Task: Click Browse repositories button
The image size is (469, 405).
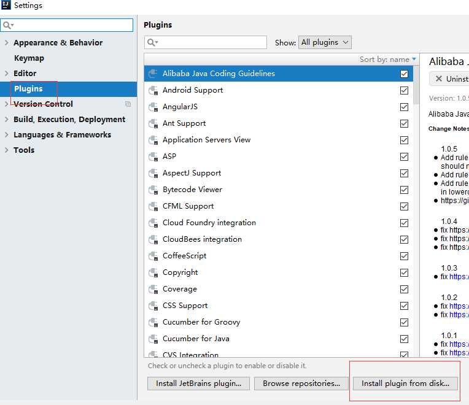Action: tap(301, 384)
